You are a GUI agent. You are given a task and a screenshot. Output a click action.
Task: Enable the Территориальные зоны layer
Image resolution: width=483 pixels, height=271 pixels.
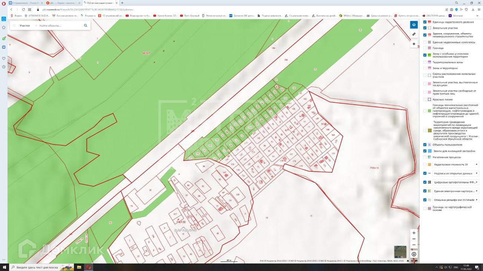click(x=425, y=62)
